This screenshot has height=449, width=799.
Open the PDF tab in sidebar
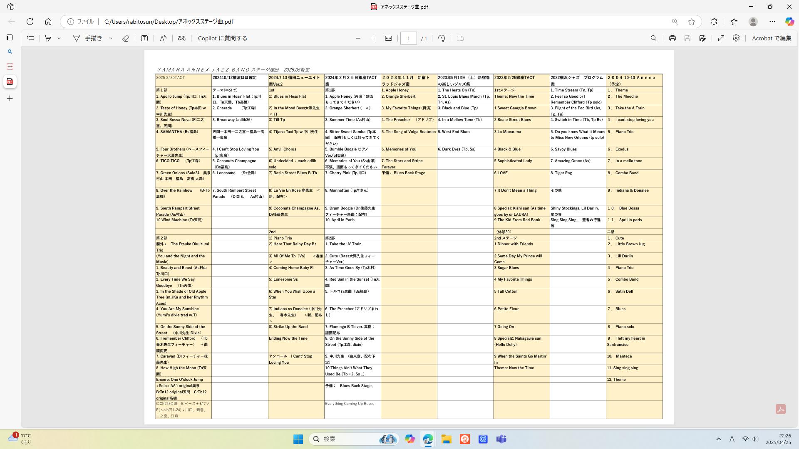coord(10,81)
